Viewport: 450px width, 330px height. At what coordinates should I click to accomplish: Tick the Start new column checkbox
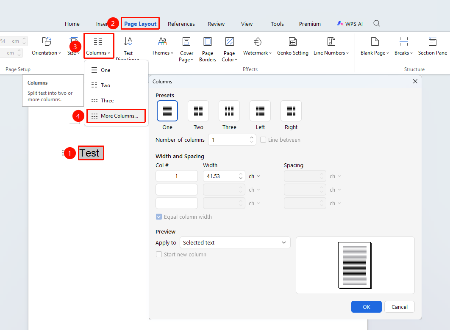(159, 254)
